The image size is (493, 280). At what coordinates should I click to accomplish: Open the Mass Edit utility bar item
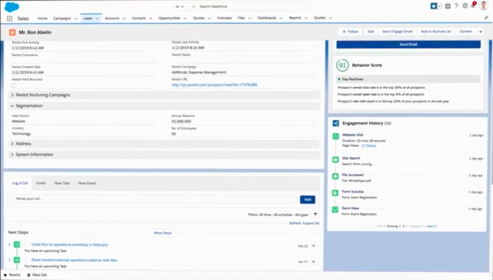(x=37, y=275)
